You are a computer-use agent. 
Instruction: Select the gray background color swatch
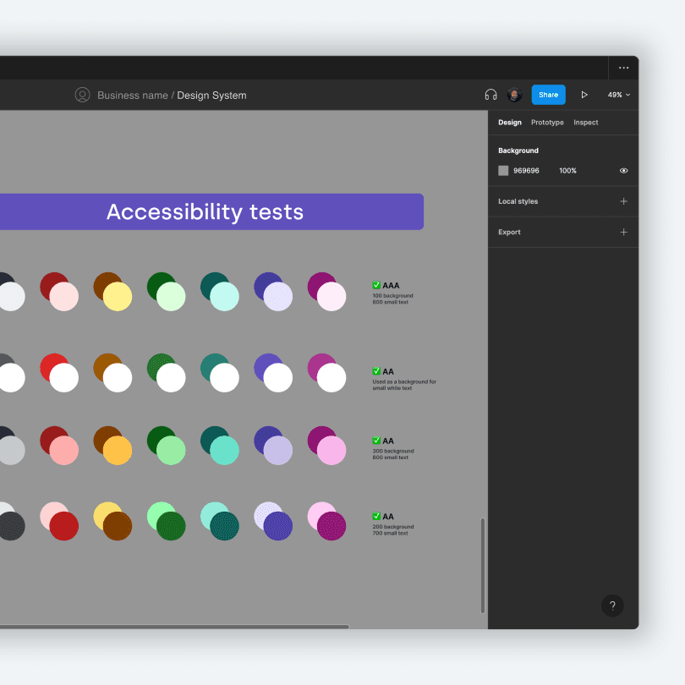click(503, 170)
